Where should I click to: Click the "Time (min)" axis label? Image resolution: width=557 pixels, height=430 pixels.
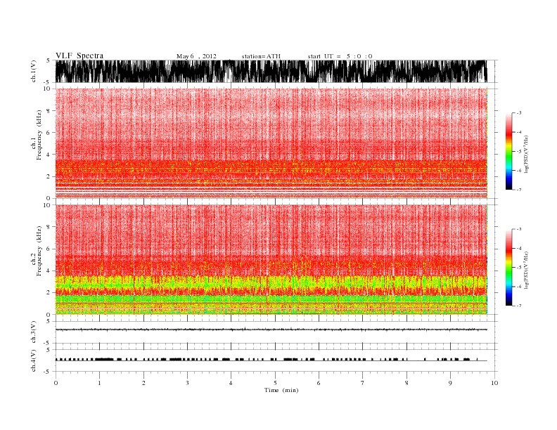click(281, 390)
